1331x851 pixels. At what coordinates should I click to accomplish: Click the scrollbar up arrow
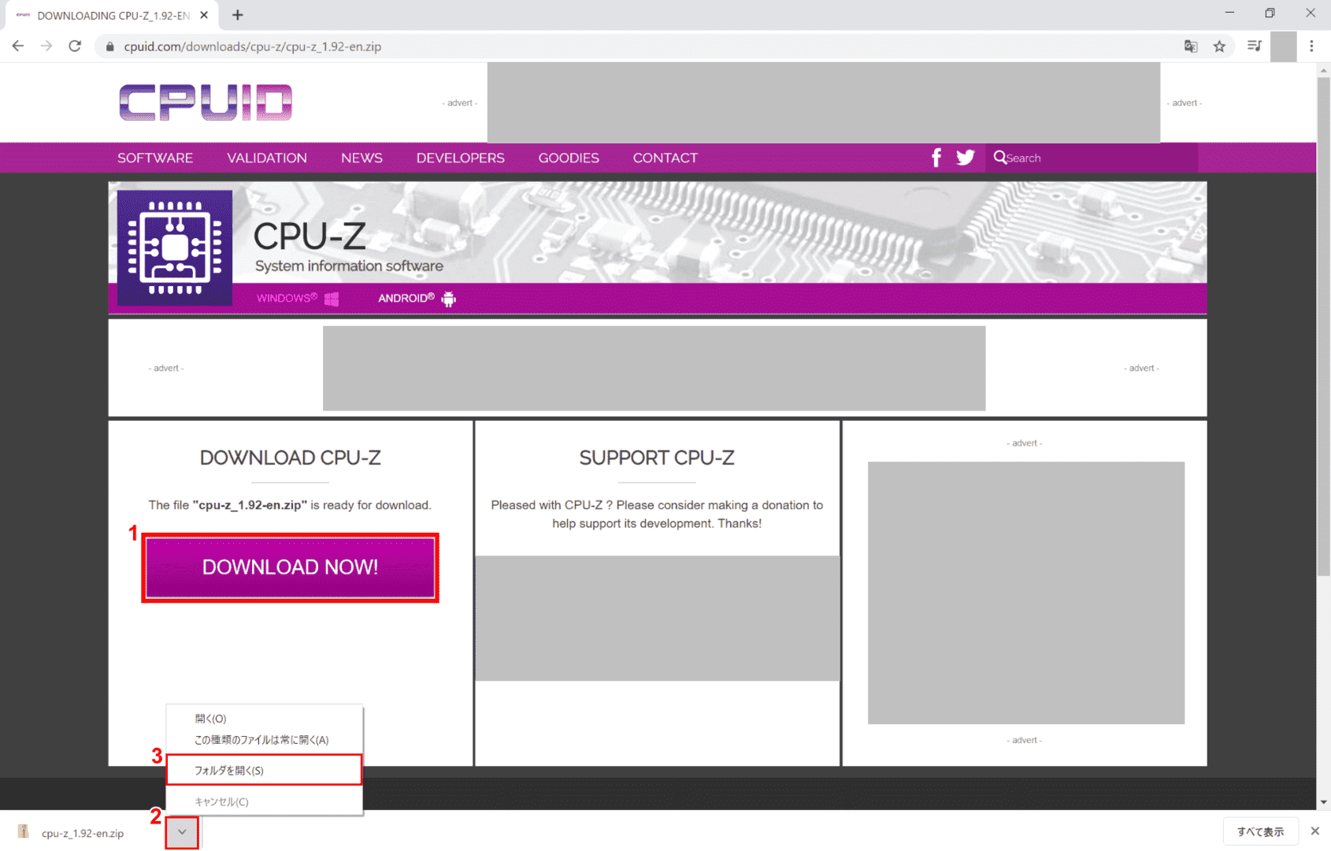tap(1323, 70)
